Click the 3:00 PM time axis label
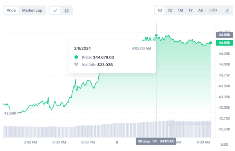Viewport: 235px width, 151px height. [31, 142]
